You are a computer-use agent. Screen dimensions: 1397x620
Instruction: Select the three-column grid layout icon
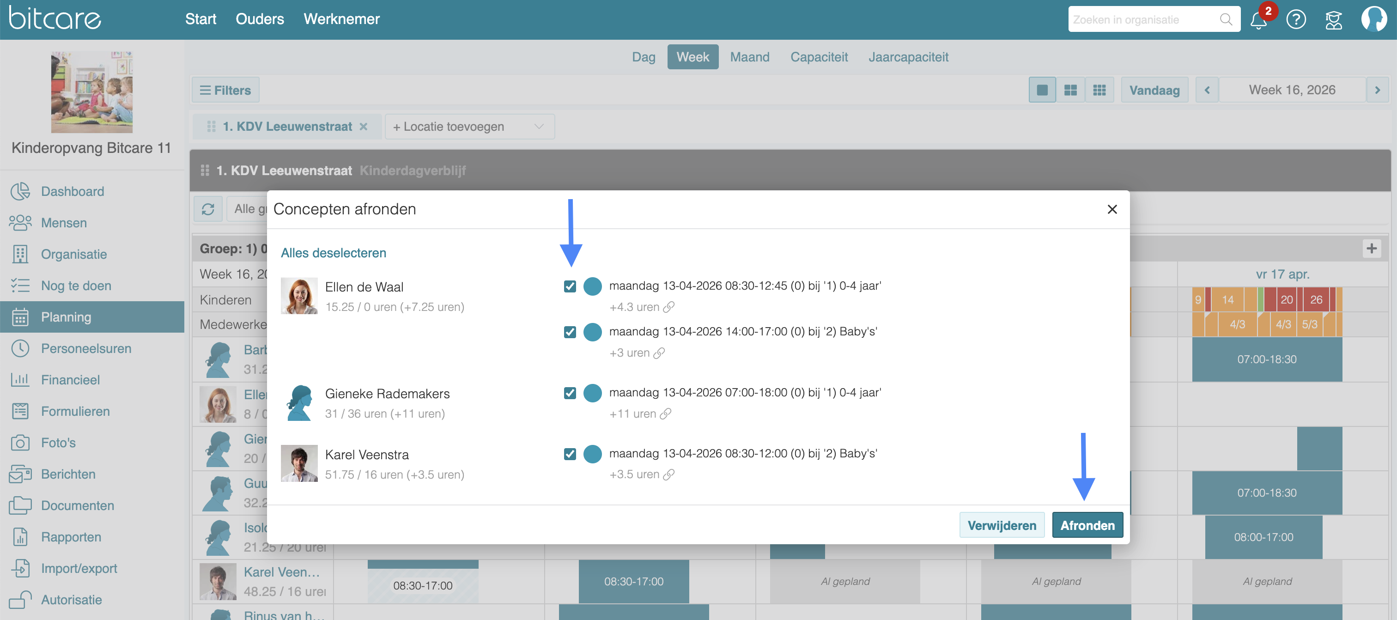[1099, 90]
